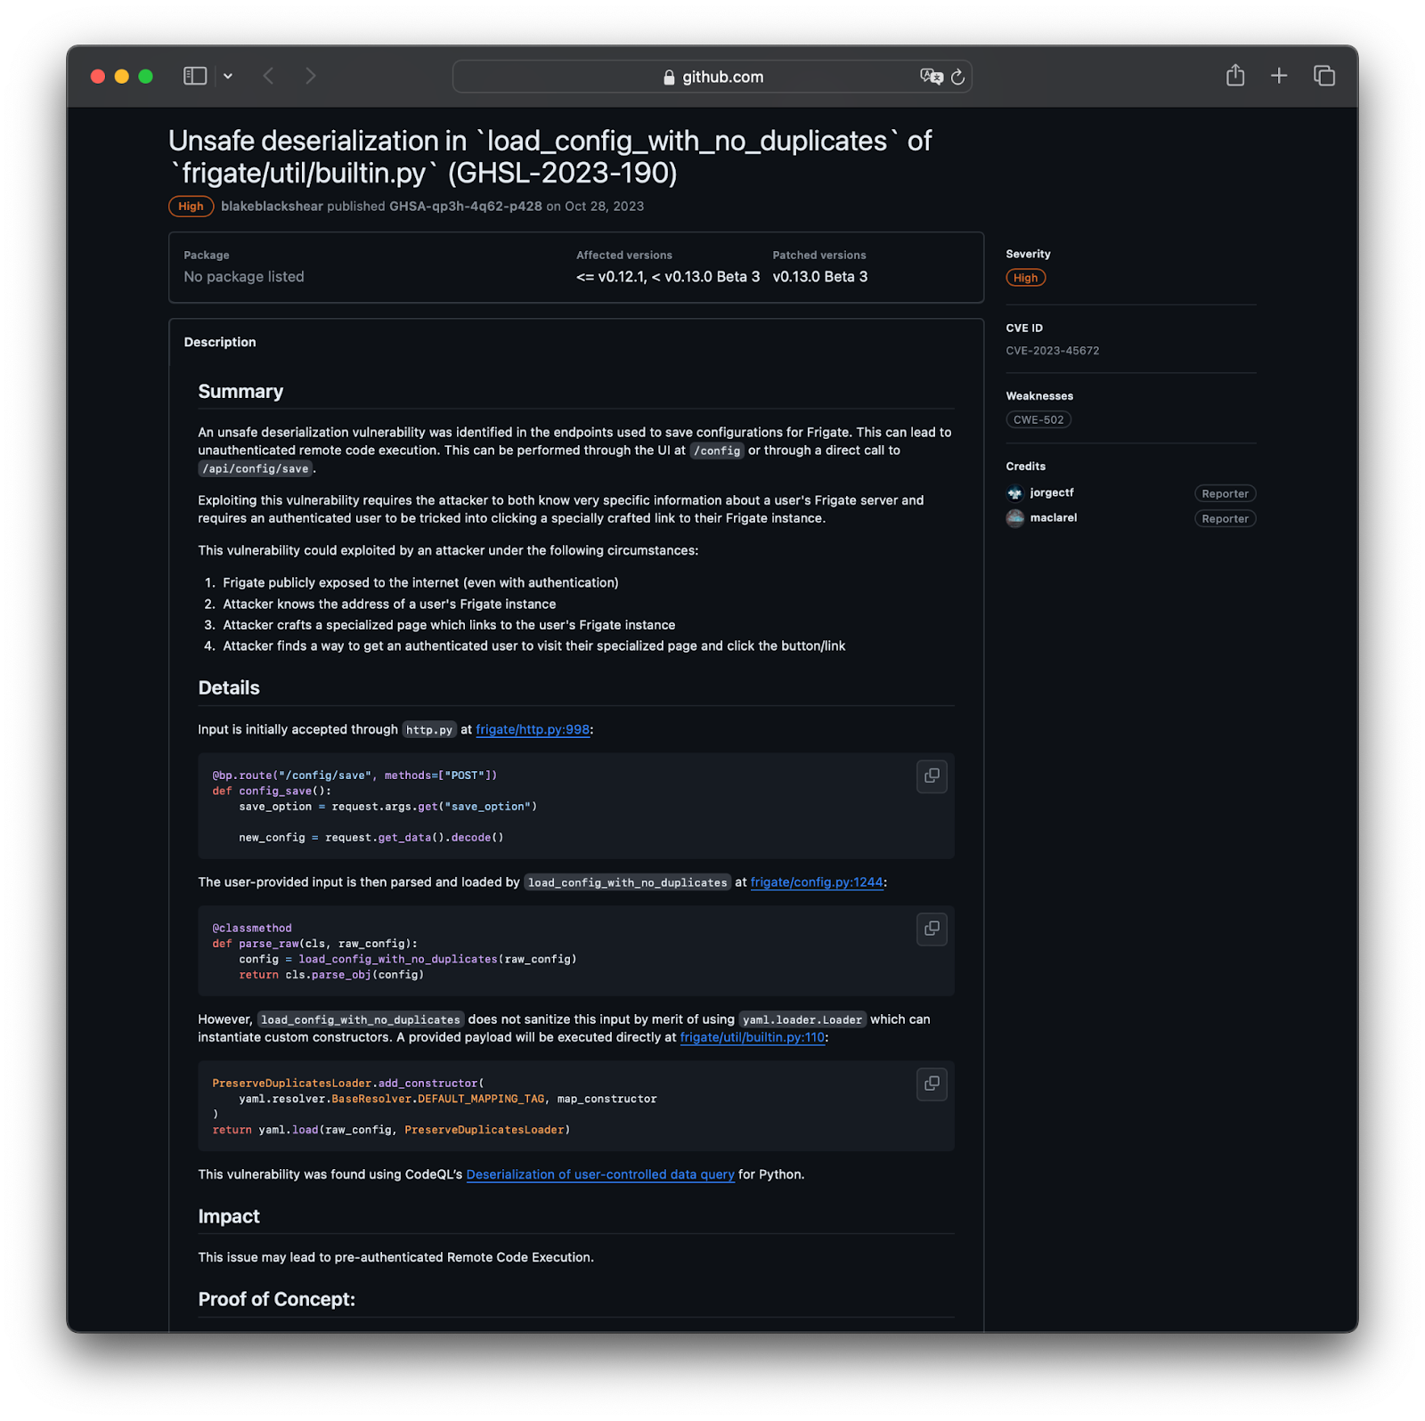Image resolution: width=1425 pixels, height=1421 pixels.
Task: Click the Details heading
Action: point(229,688)
